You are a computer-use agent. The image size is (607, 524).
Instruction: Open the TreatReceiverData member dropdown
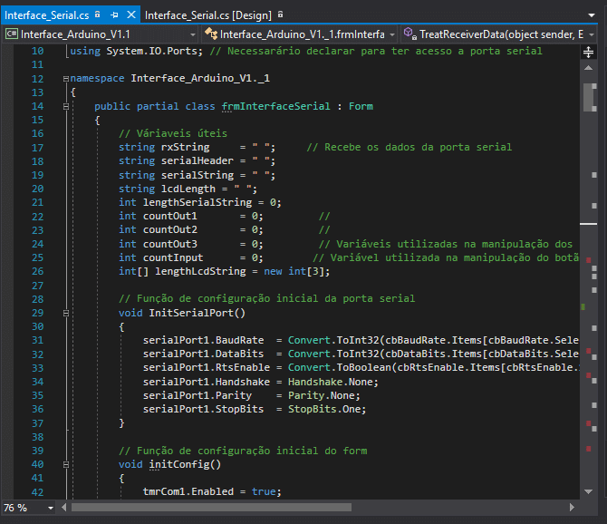pos(592,34)
